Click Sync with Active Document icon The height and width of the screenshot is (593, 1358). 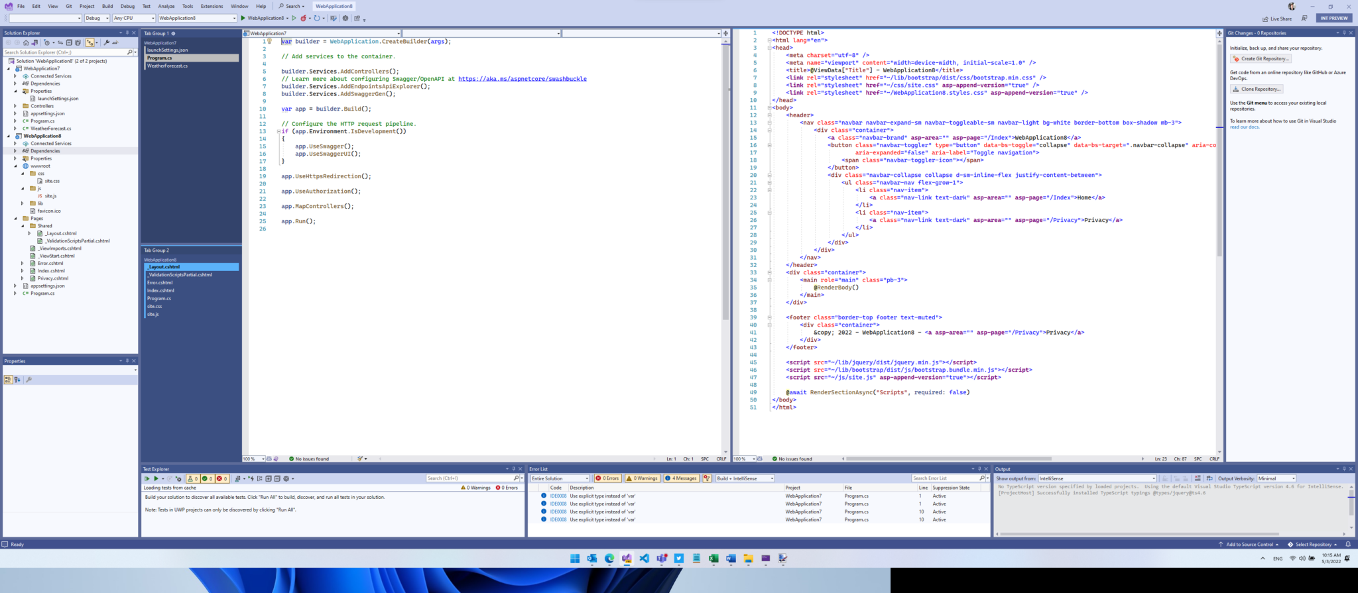pos(60,42)
